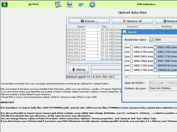Click the 'Nom de fichier' text field
The width and height of the screenshot is (177, 132).
[x=163, y=82]
